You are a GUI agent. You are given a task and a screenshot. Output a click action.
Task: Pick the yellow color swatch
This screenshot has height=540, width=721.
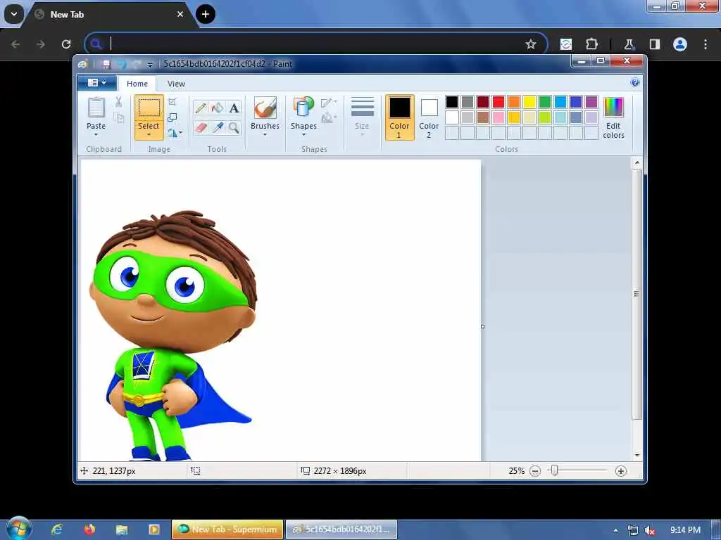[529, 102]
